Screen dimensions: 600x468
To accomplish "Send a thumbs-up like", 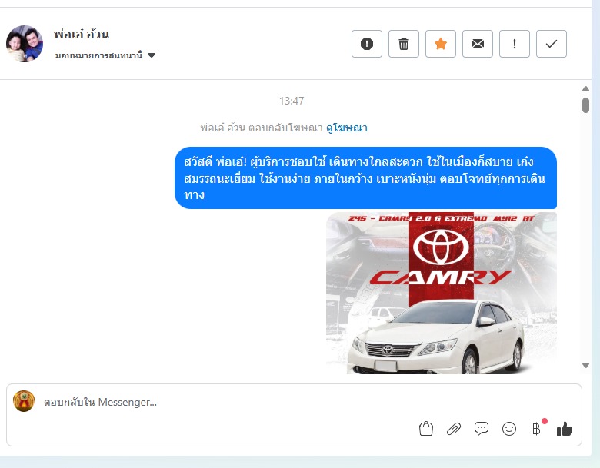I will coord(565,429).
